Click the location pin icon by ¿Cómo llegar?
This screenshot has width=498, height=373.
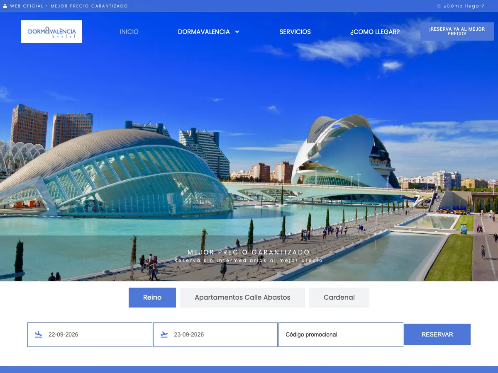pyautogui.click(x=439, y=6)
